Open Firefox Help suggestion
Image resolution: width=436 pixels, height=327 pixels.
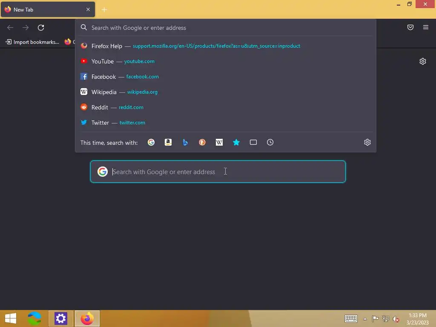tap(226, 46)
